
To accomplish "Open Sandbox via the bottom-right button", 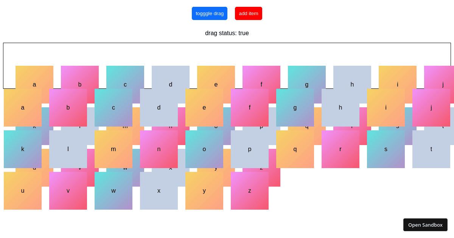I will [425, 224].
